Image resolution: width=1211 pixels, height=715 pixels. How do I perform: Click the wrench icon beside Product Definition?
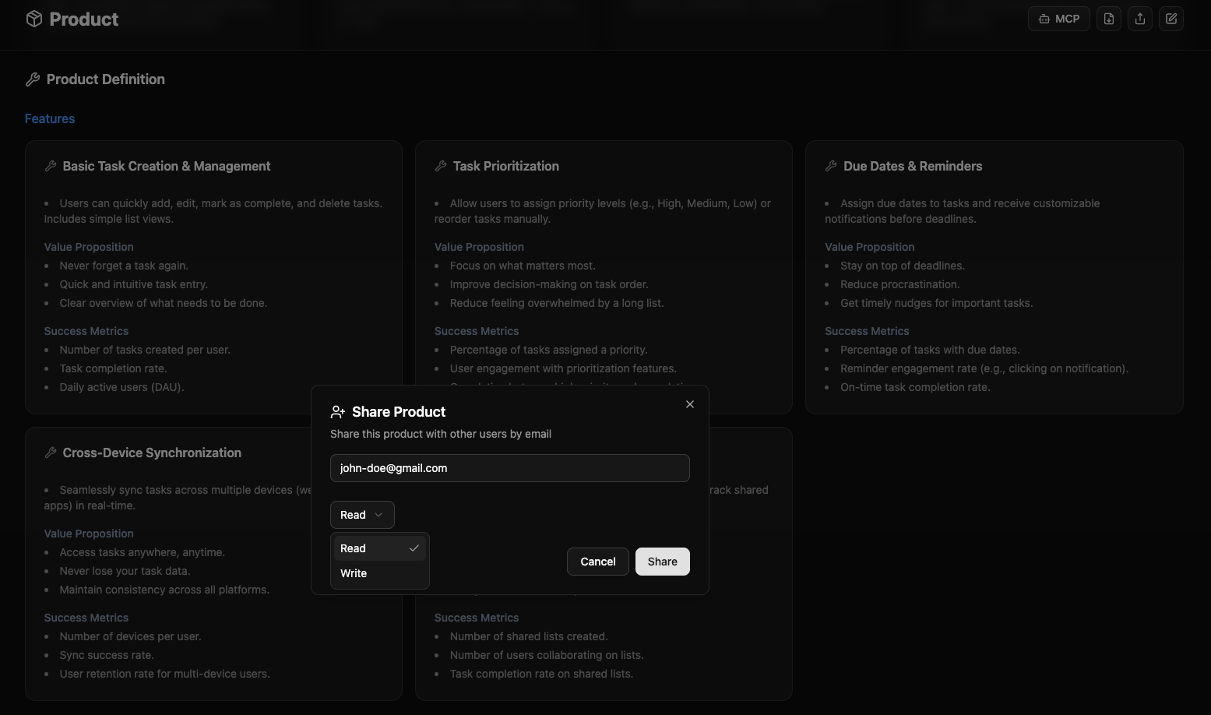pos(32,79)
